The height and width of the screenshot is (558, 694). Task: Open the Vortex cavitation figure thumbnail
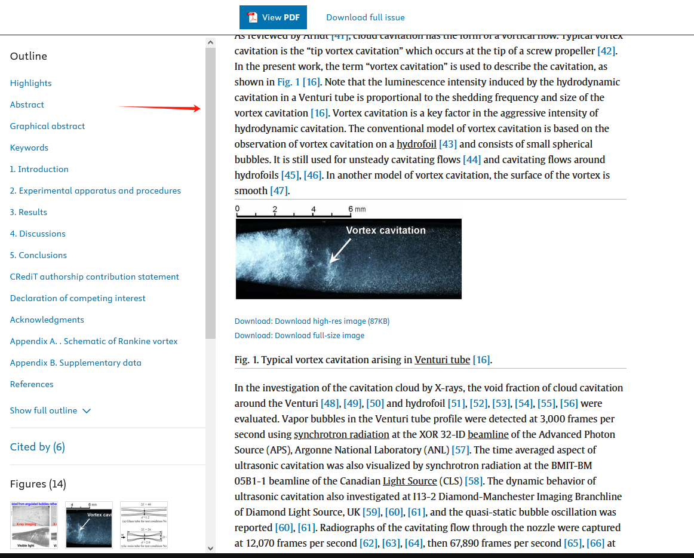click(89, 525)
